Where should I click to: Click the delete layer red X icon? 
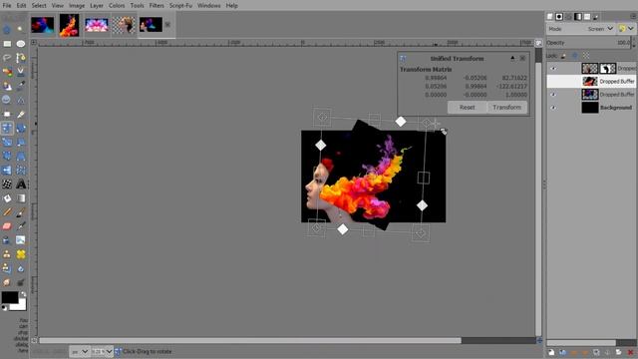coord(631,352)
